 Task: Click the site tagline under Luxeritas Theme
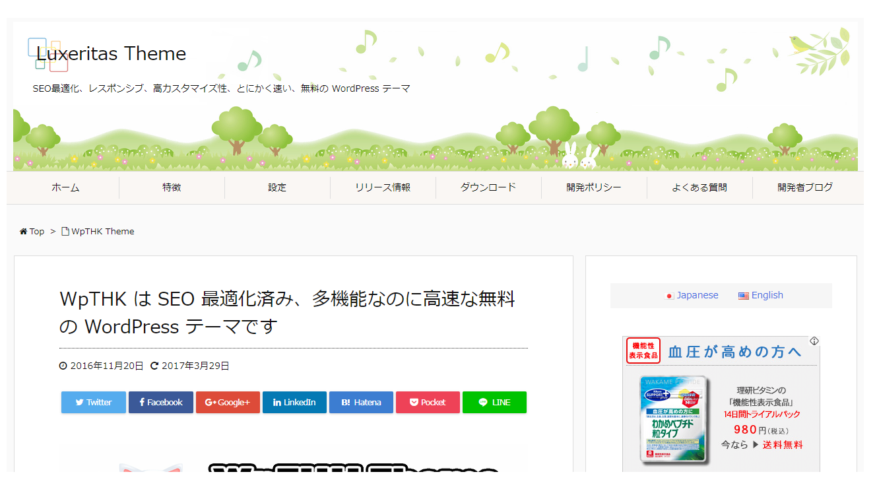221,88
